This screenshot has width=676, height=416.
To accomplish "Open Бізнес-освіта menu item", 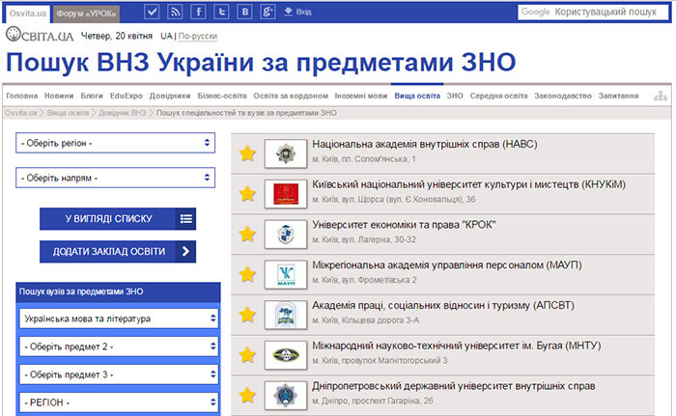I will pos(222,96).
